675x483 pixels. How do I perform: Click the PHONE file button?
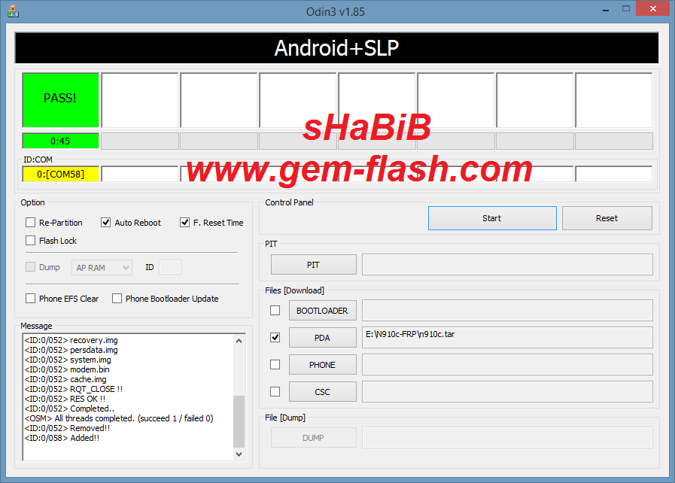coord(322,365)
